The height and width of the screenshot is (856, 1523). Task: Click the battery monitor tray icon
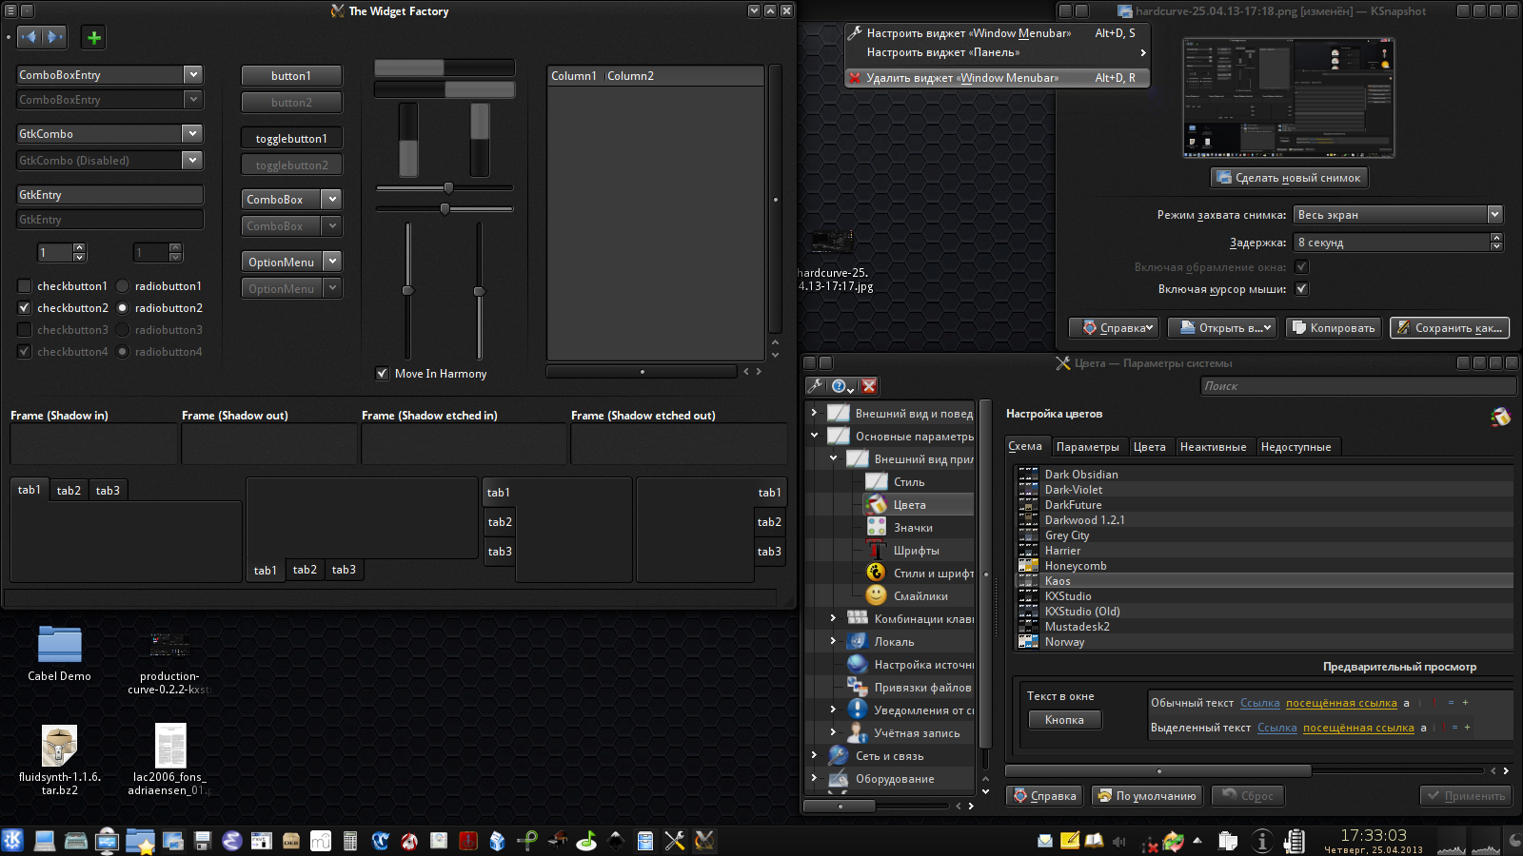[1295, 841]
